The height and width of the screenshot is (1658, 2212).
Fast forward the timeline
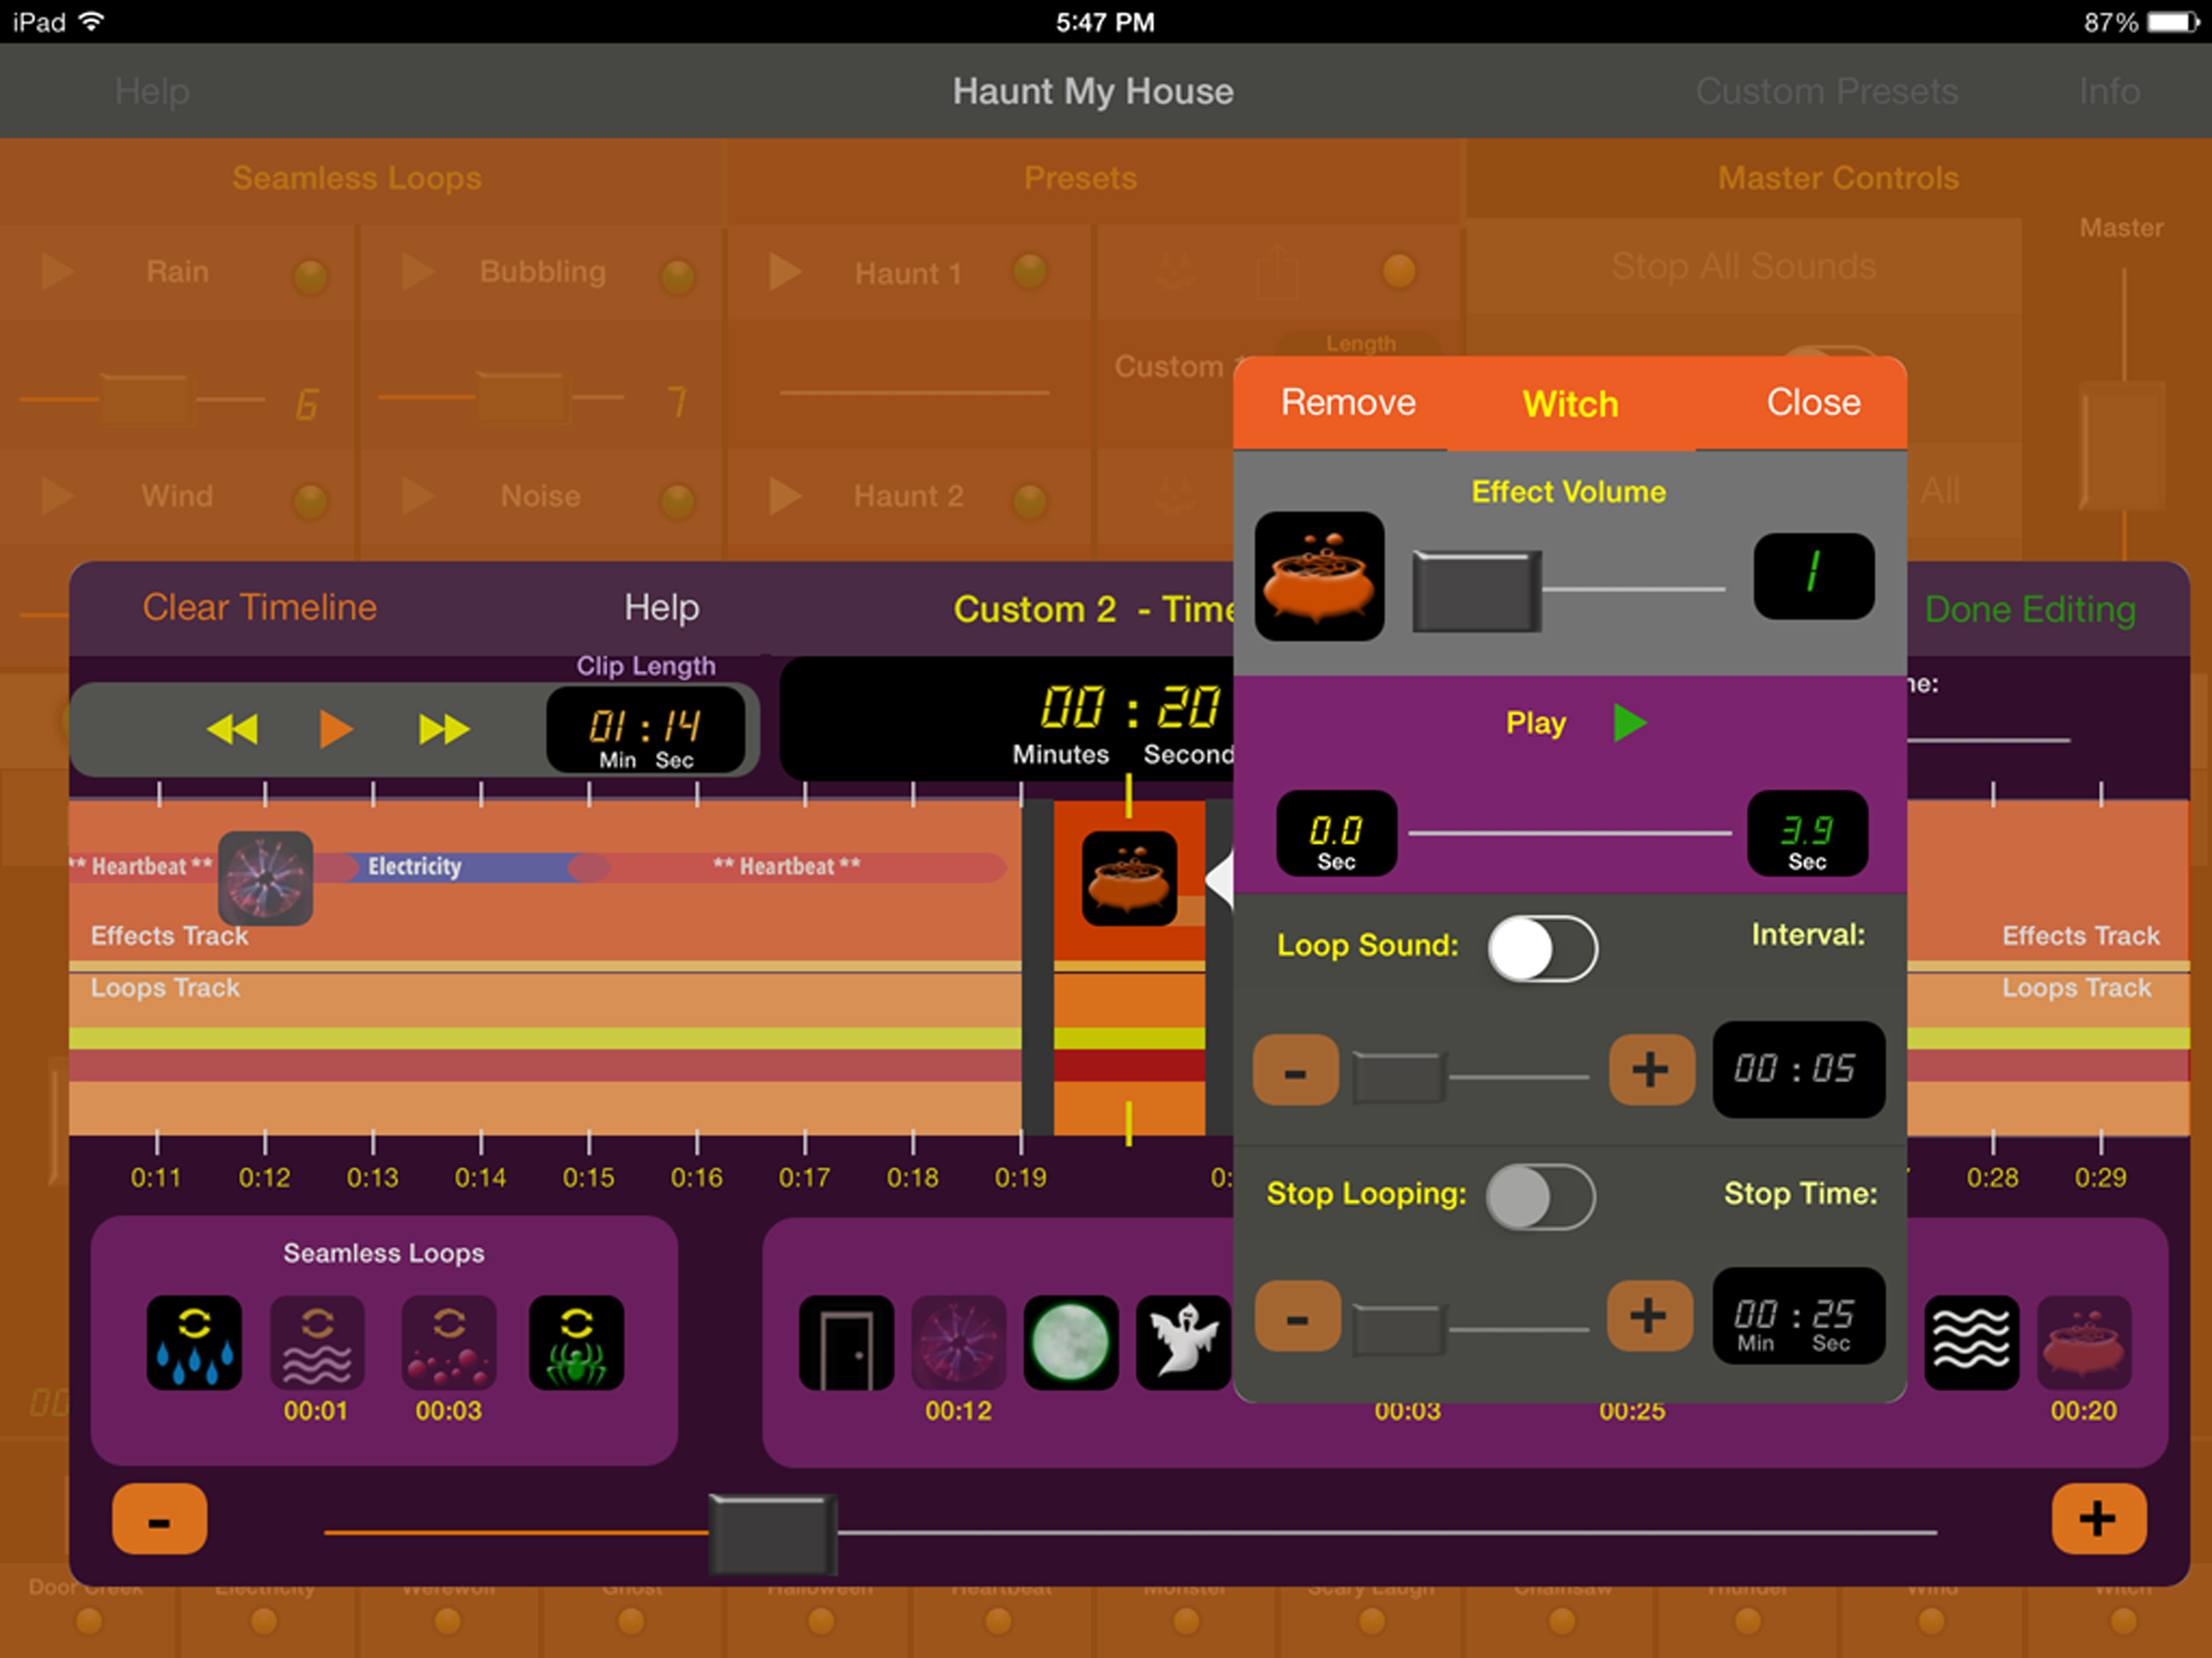pyautogui.click(x=444, y=729)
